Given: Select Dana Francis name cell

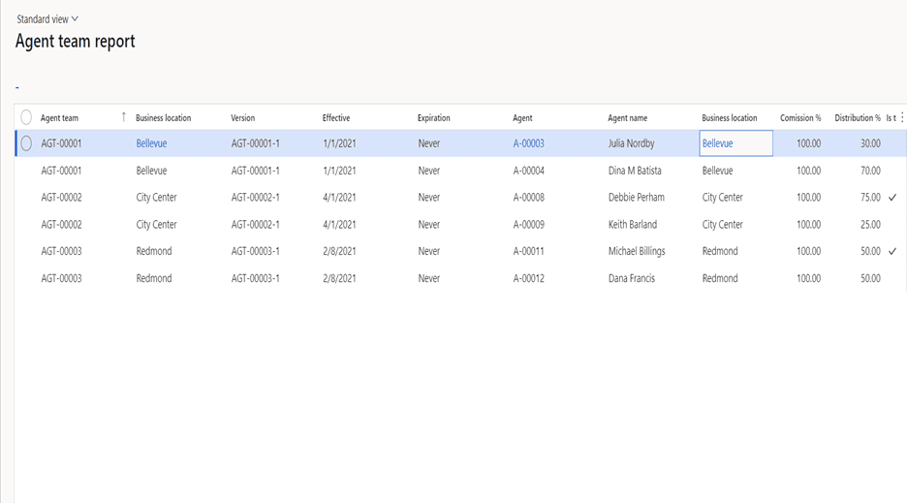Looking at the screenshot, I should coord(632,278).
